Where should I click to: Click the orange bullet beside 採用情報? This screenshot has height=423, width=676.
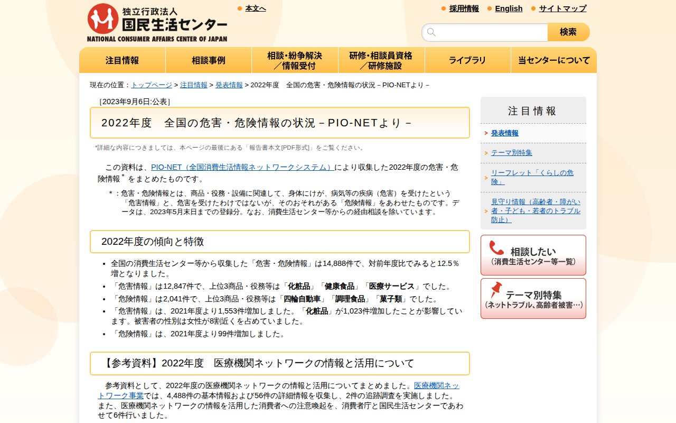click(444, 8)
